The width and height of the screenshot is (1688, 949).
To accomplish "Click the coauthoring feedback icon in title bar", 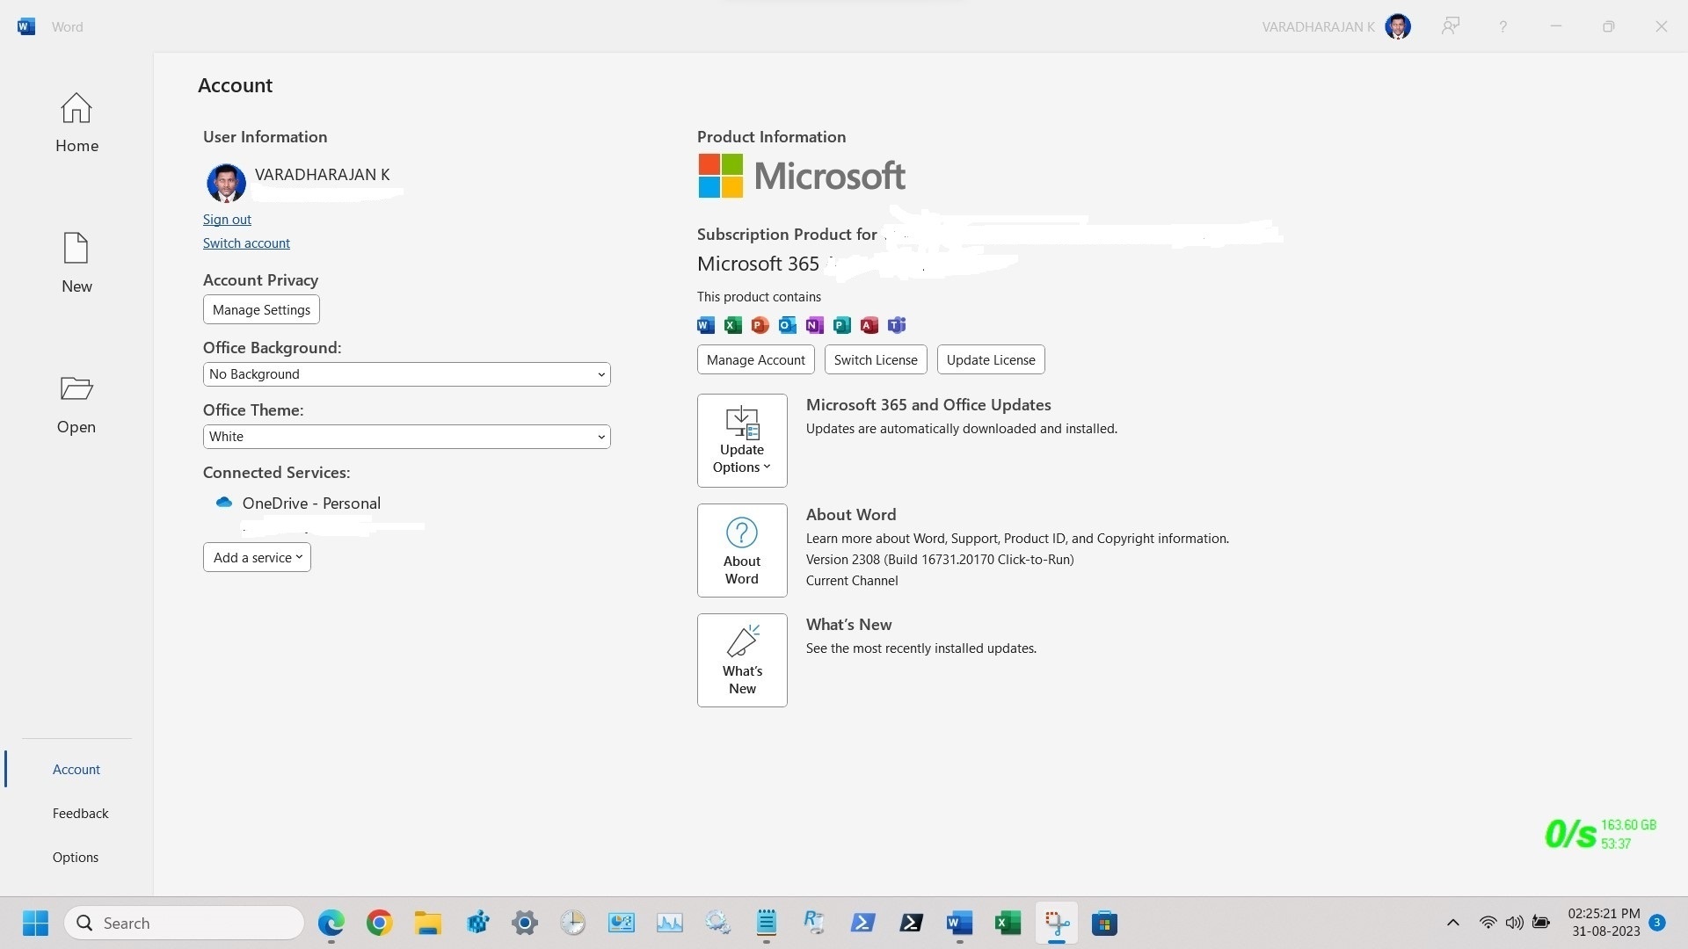I will (x=1450, y=26).
